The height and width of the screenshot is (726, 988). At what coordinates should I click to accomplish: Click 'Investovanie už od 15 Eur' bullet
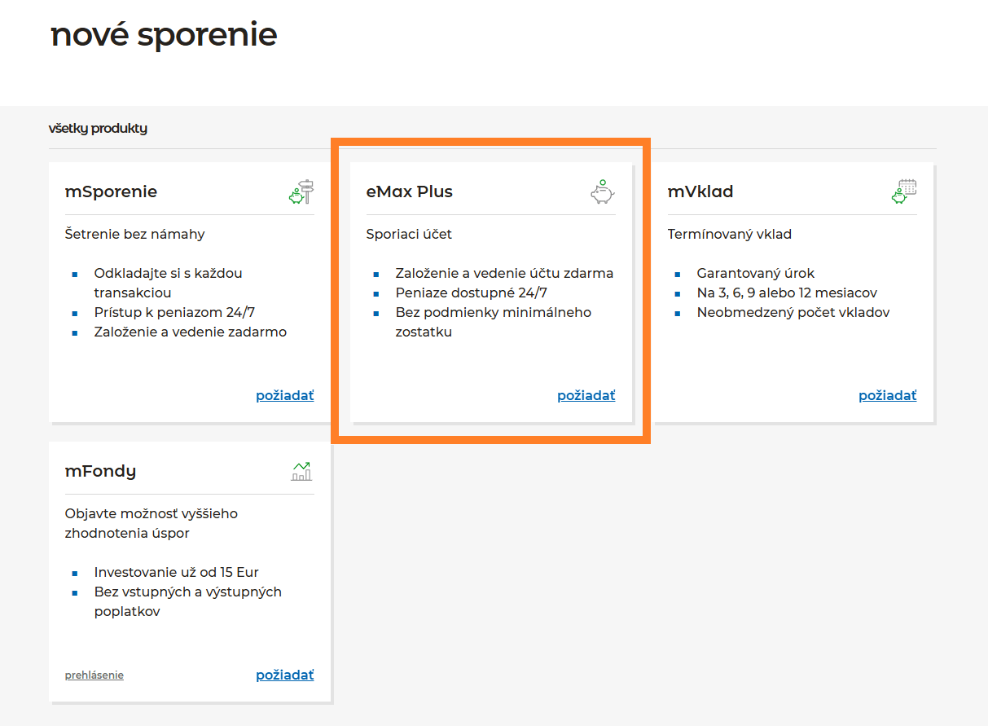(x=176, y=573)
